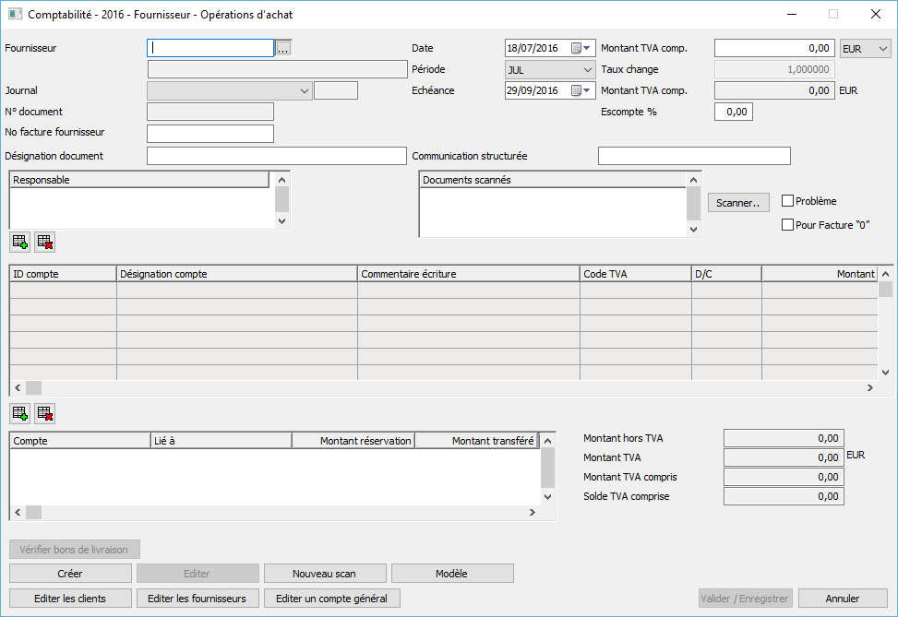Viewport: 898px width, 617px height.
Task: Click the Fournisseur lookup ellipsis button
Action: point(283,48)
